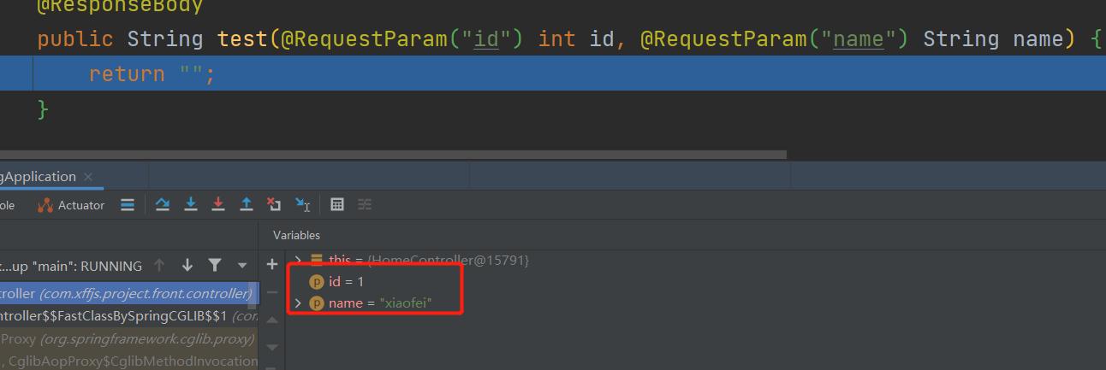Screen dimensions: 1106x370
Task: Click the Step Out icon
Action: [247, 204]
